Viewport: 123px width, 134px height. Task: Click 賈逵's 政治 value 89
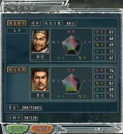click(x=110, y=90)
